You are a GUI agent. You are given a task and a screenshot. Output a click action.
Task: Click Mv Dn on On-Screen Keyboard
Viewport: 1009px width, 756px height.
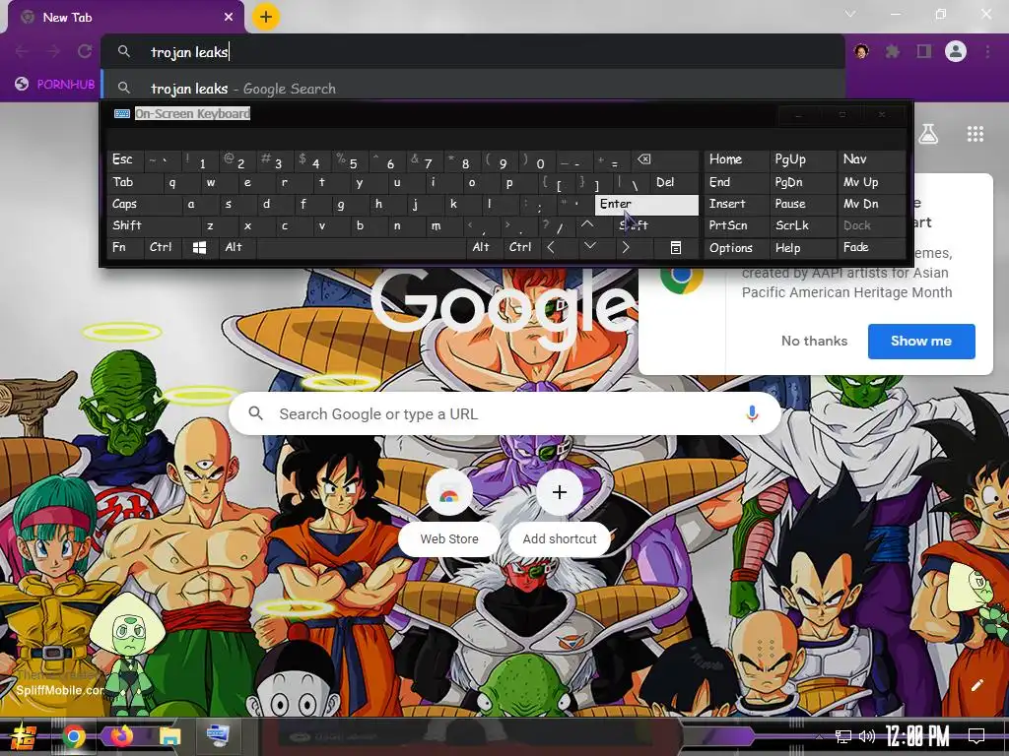(x=872, y=204)
